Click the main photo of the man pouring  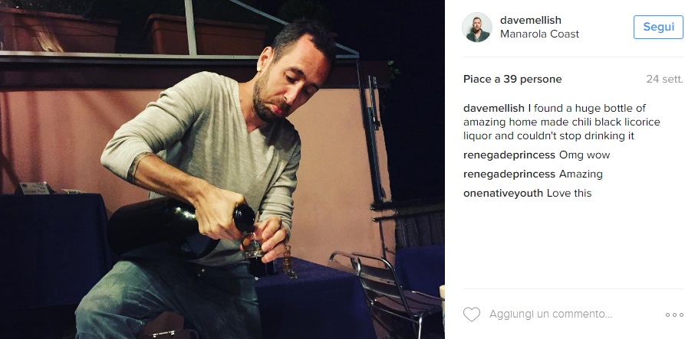coord(222,170)
